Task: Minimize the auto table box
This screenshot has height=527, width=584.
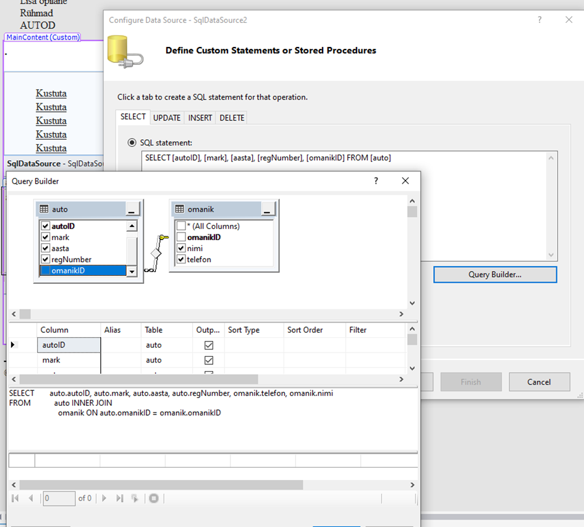Action: coord(133,210)
